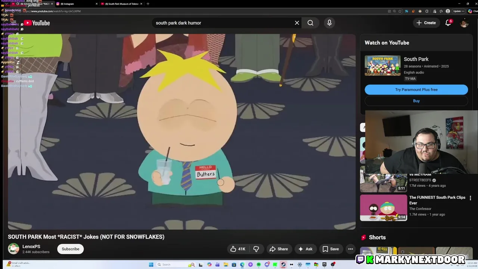The width and height of the screenshot is (478, 269).
Task: Open the browser profile avatar
Action: pyautogui.click(x=448, y=11)
